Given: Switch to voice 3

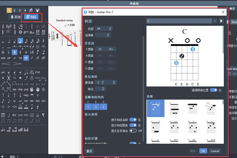Looking at the screenshot, I should [x=20, y=10].
